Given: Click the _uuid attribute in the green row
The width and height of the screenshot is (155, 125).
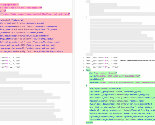Looking at the screenshot, I should tap(115, 76).
